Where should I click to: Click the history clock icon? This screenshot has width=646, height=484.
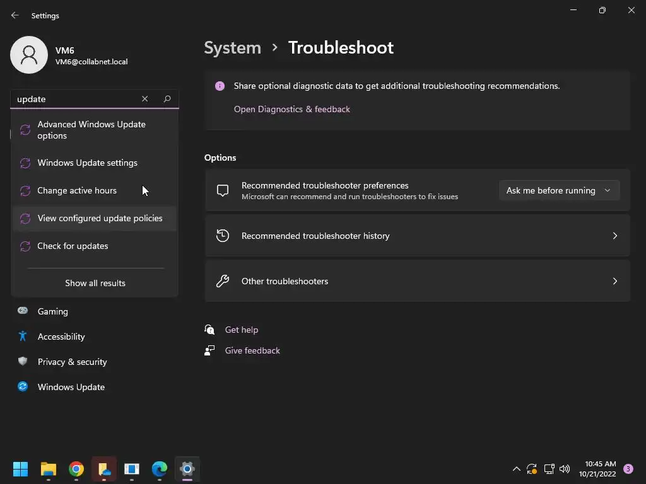point(223,236)
